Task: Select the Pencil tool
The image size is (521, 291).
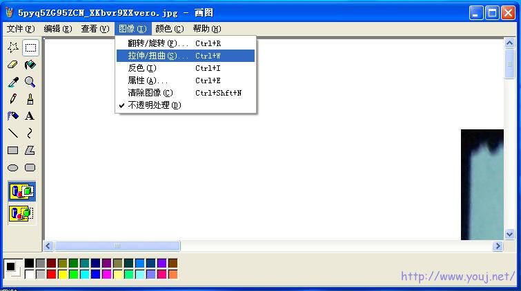Action: 13,99
